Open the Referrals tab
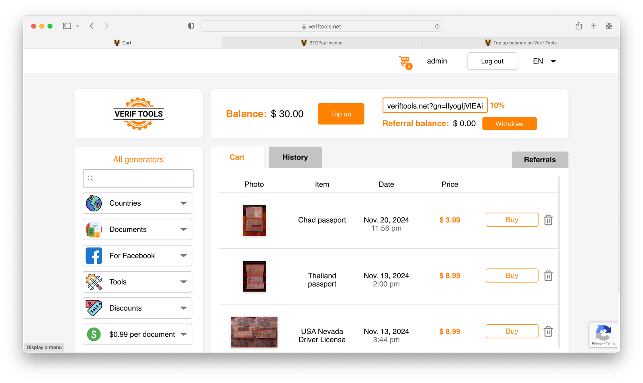Screen dimensions: 643x383 click(x=539, y=160)
